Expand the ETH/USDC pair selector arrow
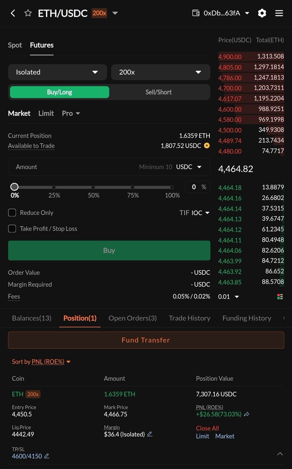Screen dimensions: 292x469 115,13
